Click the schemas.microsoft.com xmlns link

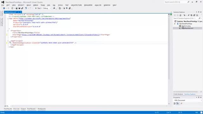[45, 18]
